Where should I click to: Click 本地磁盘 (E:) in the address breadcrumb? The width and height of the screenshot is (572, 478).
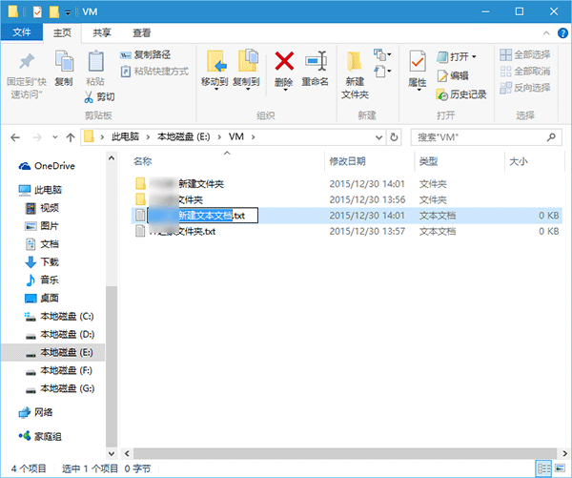(184, 137)
